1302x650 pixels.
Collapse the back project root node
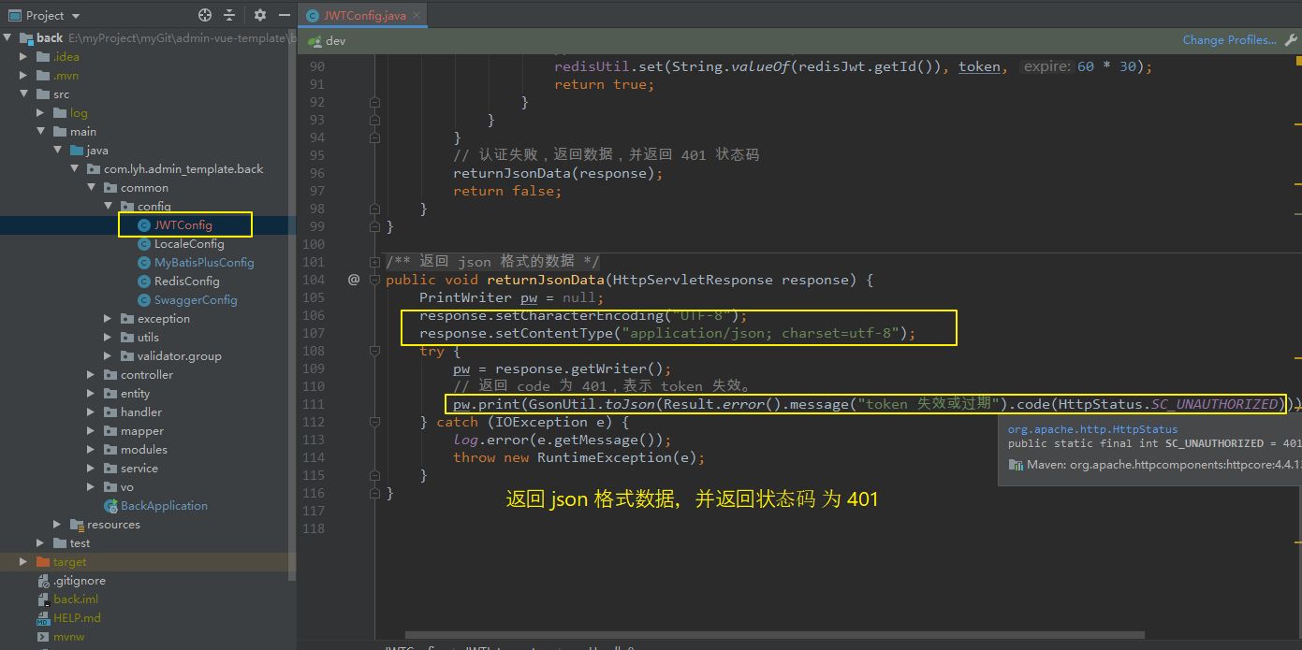click(x=7, y=38)
